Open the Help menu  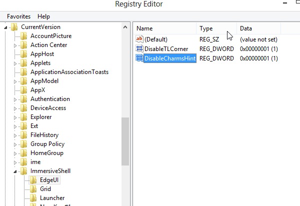[44, 16]
